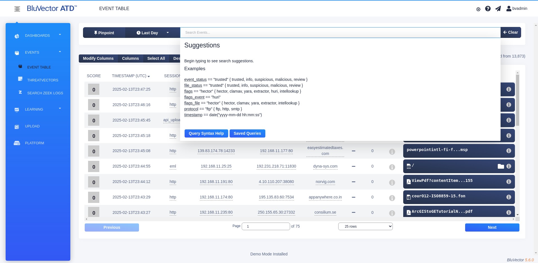Click card info icon for 23:47:25 row

[509, 89]
